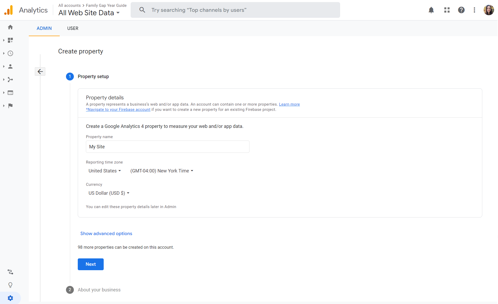Open the Customization dashboards icon

pos(10,40)
